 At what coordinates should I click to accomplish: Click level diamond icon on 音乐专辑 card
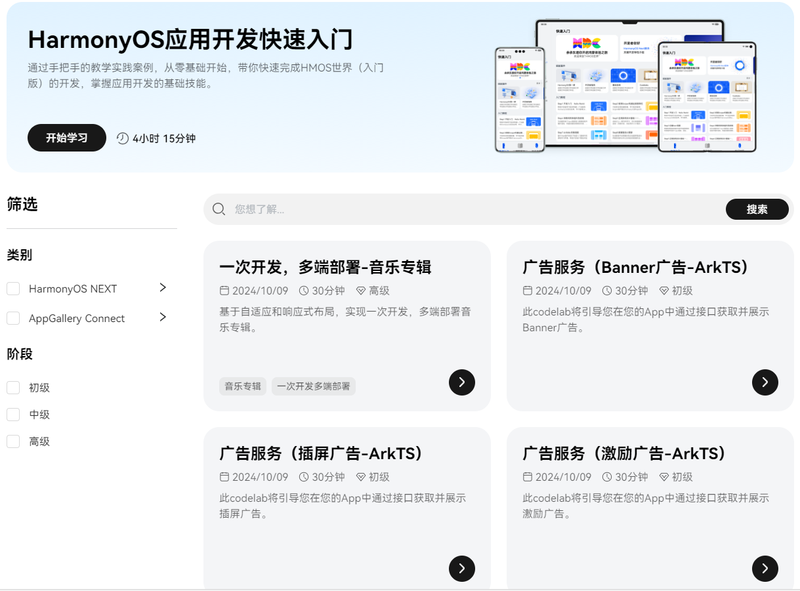(360, 291)
